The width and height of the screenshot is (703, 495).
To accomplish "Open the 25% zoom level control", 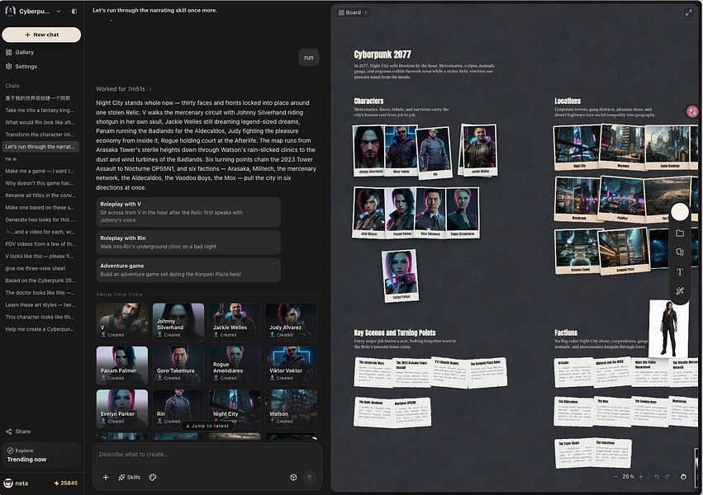I will [x=628, y=477].
